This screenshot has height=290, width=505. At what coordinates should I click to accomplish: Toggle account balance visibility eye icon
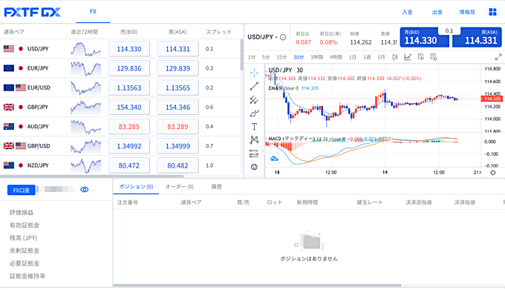tap(85, 190)
